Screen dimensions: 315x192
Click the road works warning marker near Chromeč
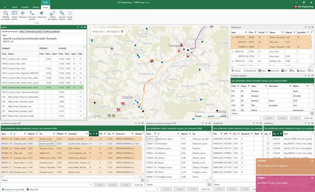click(x=152, y=61)
